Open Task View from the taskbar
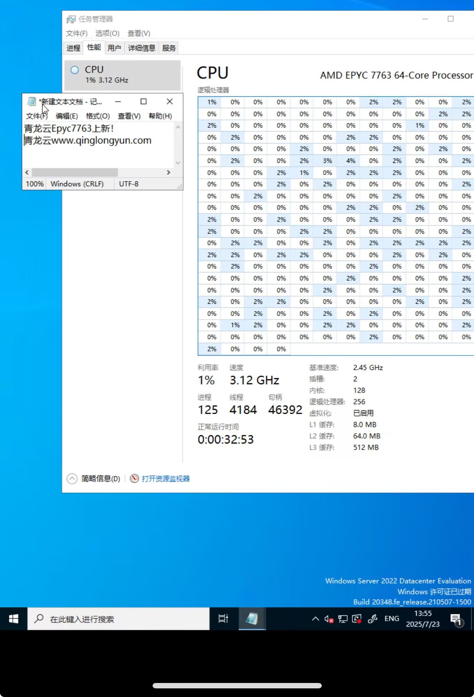The image size is (474, 697). coord(223,619)
